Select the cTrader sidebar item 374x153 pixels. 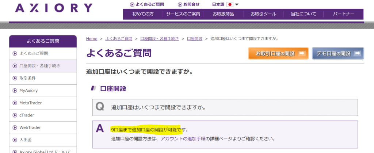pos(43,115)
